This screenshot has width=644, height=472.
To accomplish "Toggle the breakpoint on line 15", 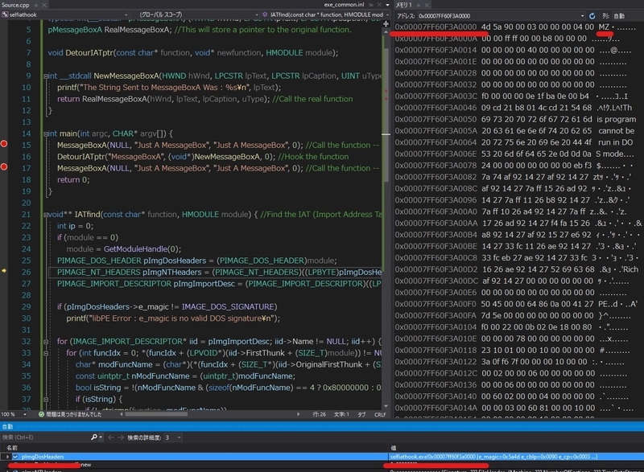I will (4, 144).
